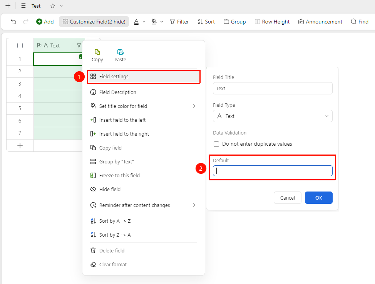Expand Set title color for field submenu

194,106
